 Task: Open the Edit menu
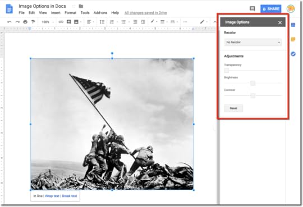[x=31, y=13]
